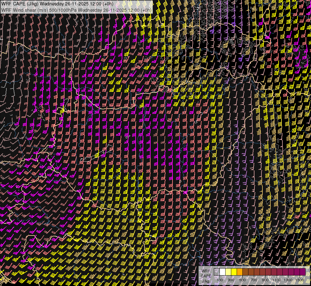Click the legend value 1300
311x286 pixels.
(x=288, y=280)
